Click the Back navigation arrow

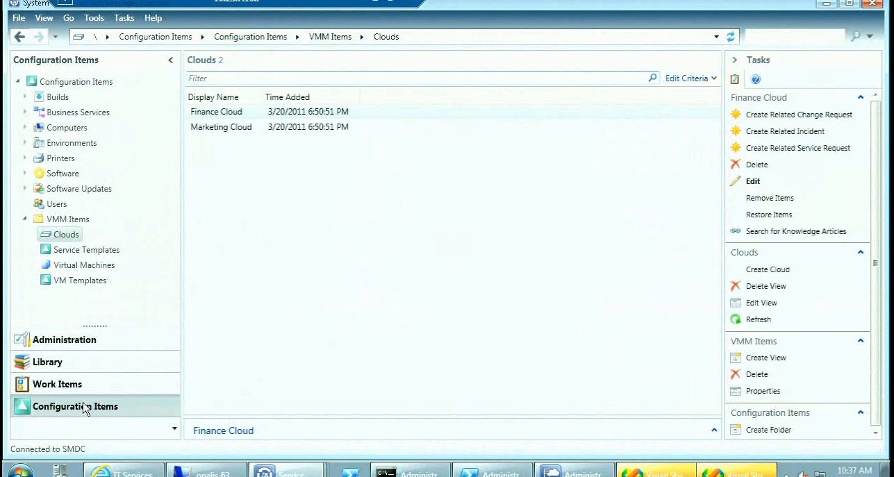coord(19,37)
